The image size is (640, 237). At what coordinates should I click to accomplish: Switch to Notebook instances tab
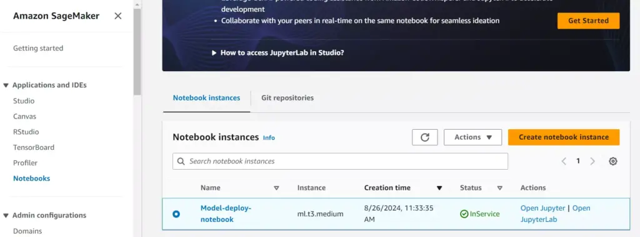[x=206, y=98]
